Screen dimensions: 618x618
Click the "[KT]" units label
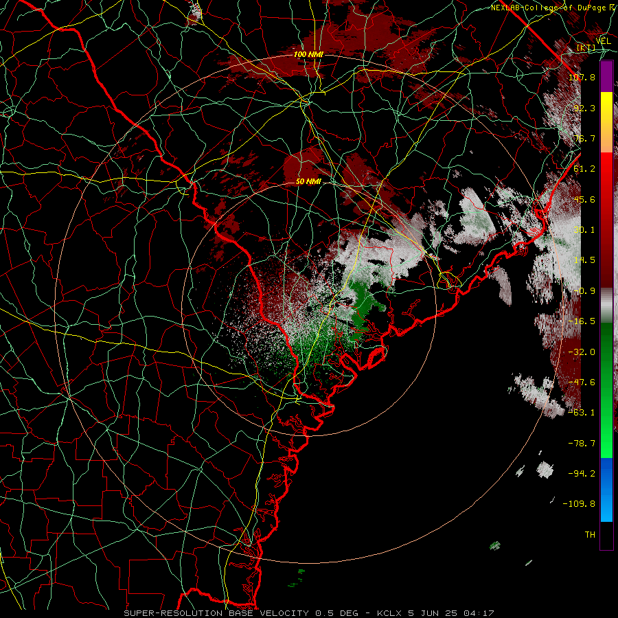586,48
